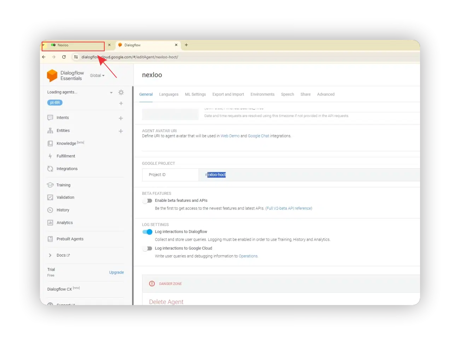Open Dialogflow CX link

pyautogui.click(x=59, y=289)
